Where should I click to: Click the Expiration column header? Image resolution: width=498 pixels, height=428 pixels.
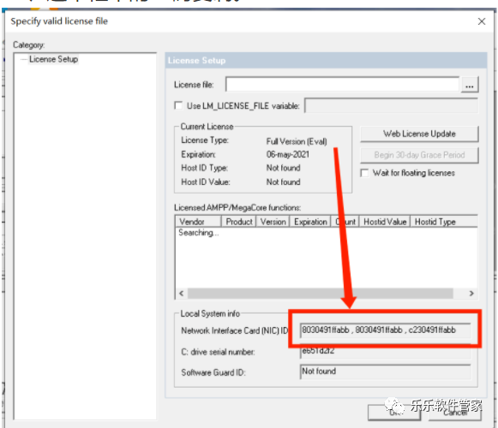tap(310, 222)
